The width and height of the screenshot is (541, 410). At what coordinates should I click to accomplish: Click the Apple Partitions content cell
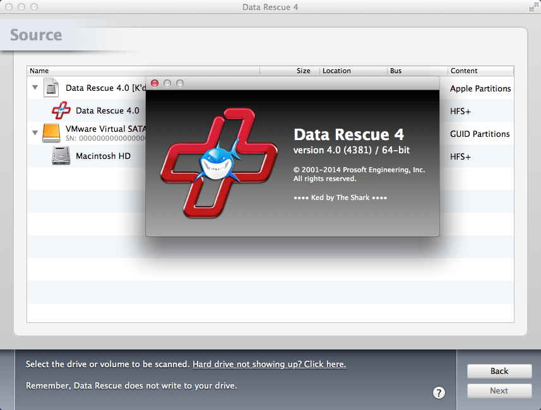click(480, 88)
